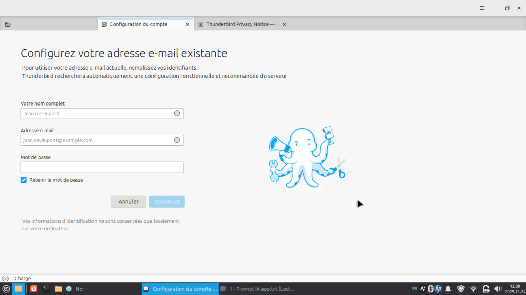Click the volume speaker tray icon

coord(497,289)
